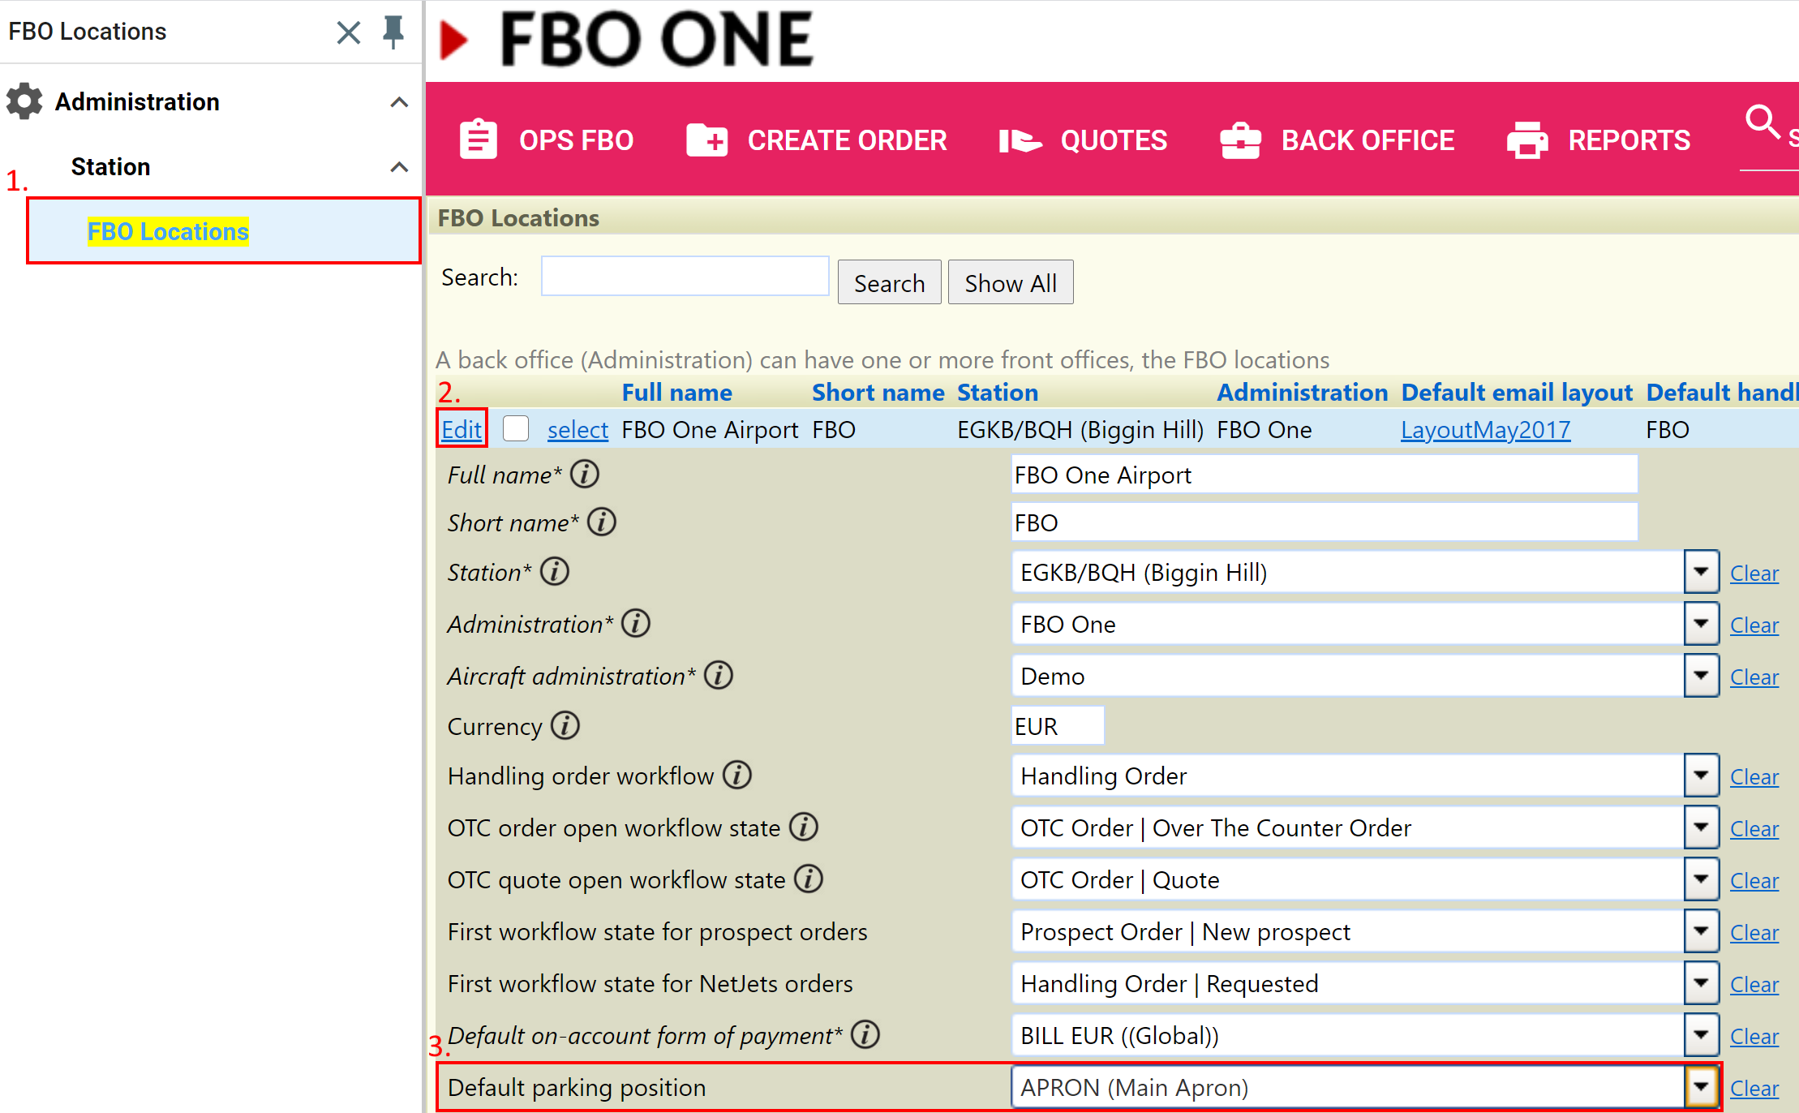Open the prospect orders workflow state dropdown
Screen dimensions: 1799x1113
pos(1701,931)
